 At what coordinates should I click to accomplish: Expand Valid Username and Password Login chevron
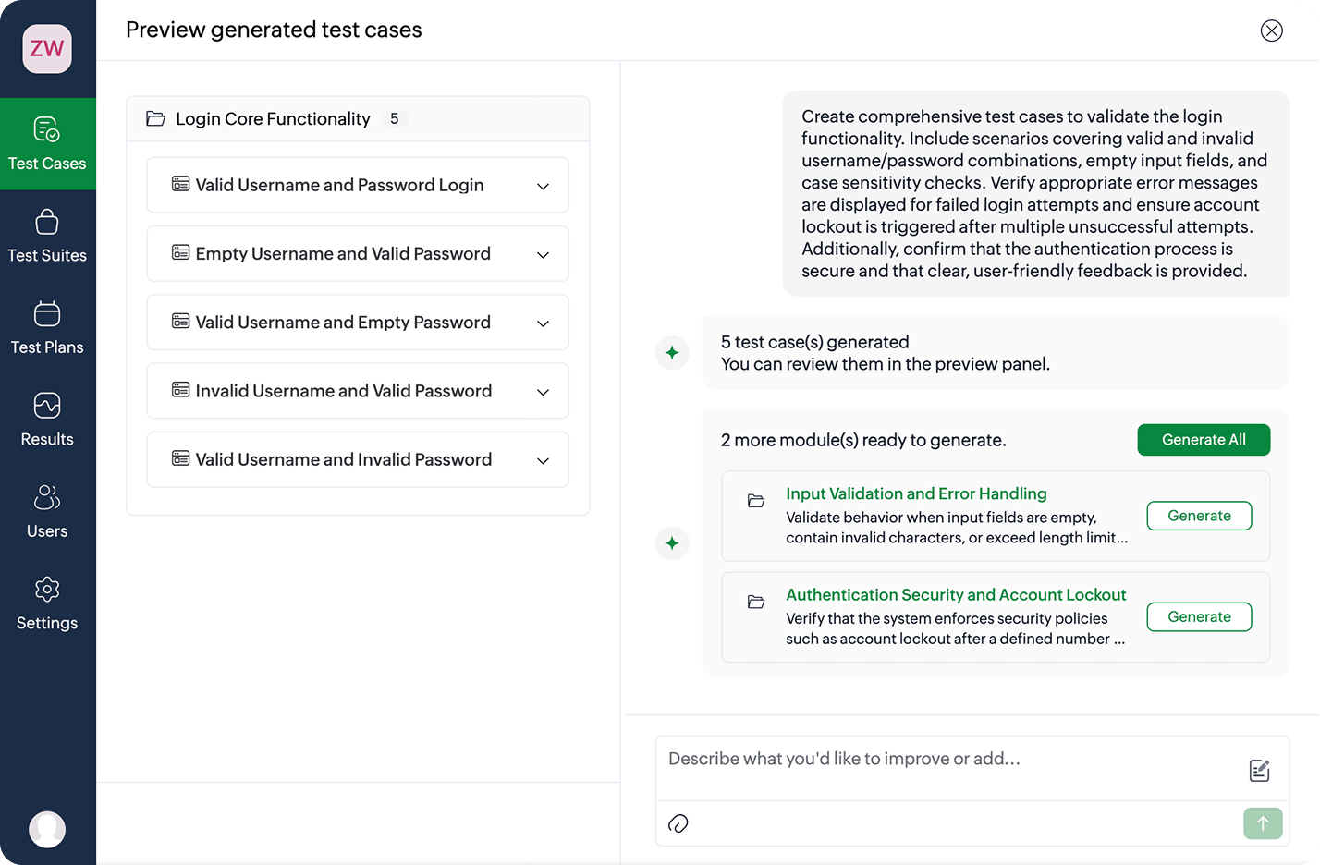click(544, 187)
